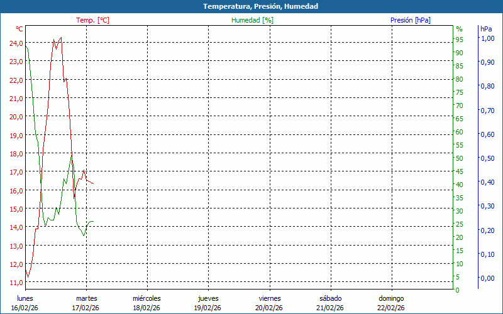This screenshot has height=314, width=503.
Task: Click the miércoles 18/02/26 date label
Action: coord(146,303)
